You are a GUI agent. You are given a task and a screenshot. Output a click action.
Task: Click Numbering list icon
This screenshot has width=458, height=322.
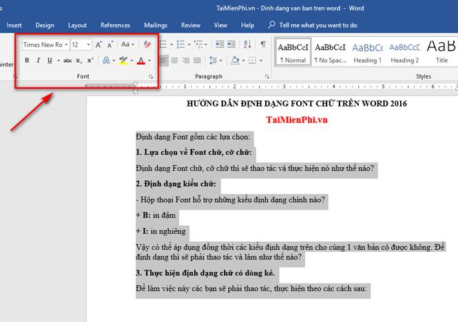click(181, 44)
